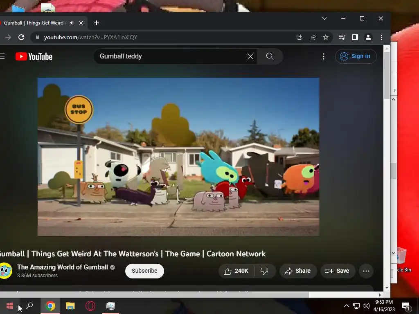Click the video player

coord(178,157)
